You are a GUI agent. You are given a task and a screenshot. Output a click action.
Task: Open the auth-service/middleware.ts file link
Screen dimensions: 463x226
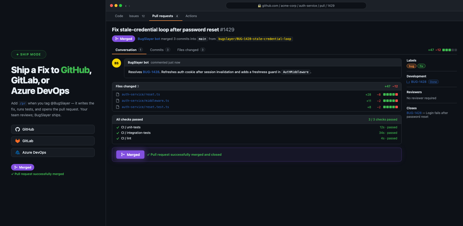[x=145, y=100]
